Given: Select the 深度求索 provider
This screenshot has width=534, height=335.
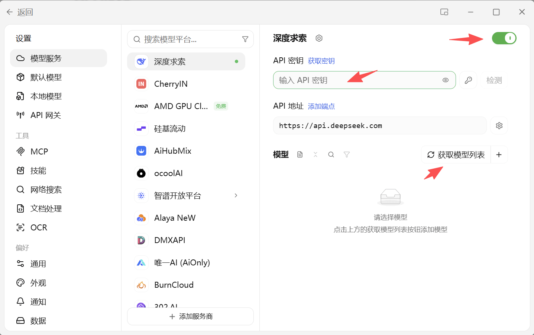Looking at the screenshot, I should 186,61.
